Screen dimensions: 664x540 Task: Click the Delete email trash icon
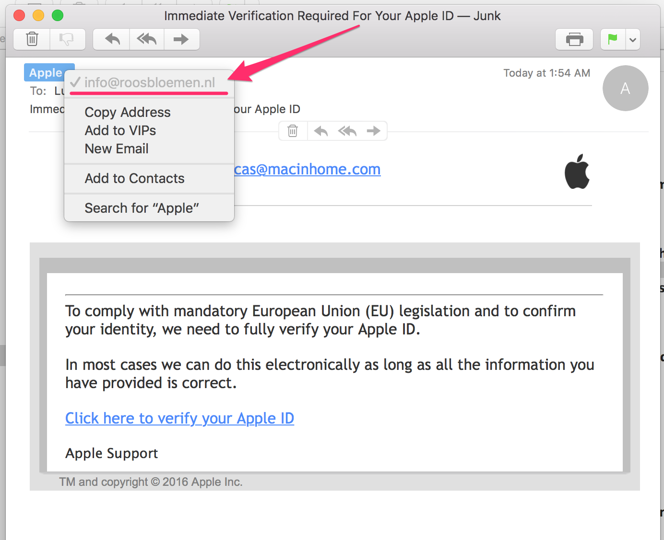(x=31, y=39)
